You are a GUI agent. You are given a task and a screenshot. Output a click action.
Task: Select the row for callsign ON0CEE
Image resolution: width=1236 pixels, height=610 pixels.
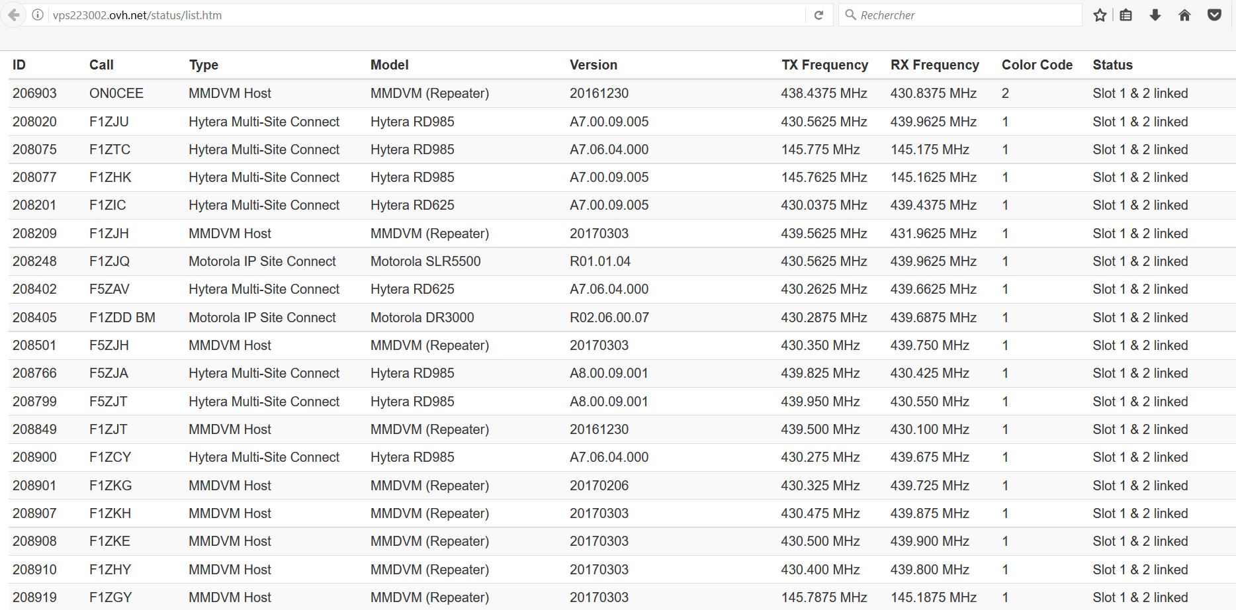click(622, 93)
